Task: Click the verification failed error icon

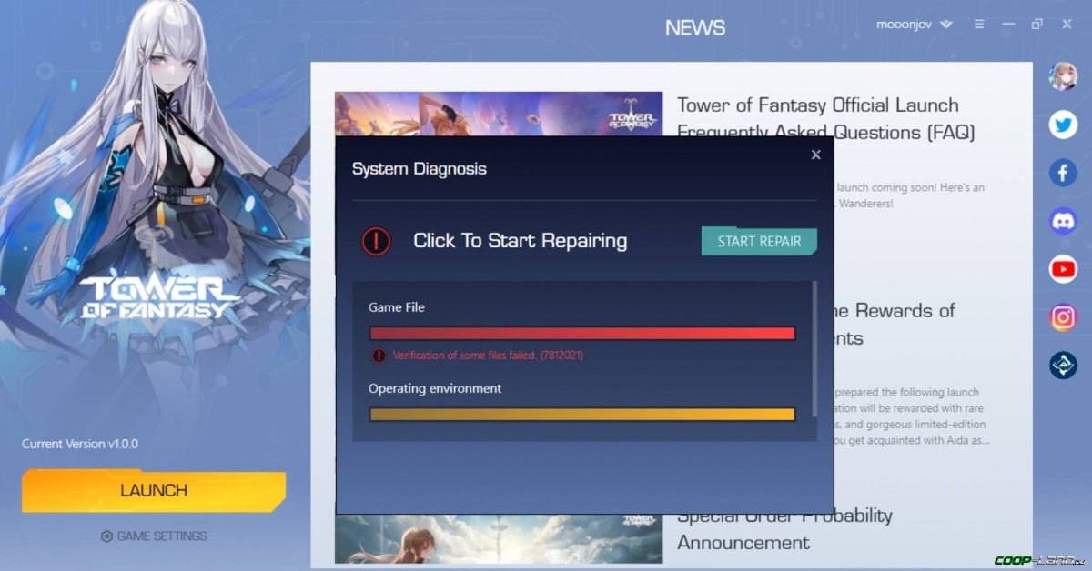Action: [376, 355]
